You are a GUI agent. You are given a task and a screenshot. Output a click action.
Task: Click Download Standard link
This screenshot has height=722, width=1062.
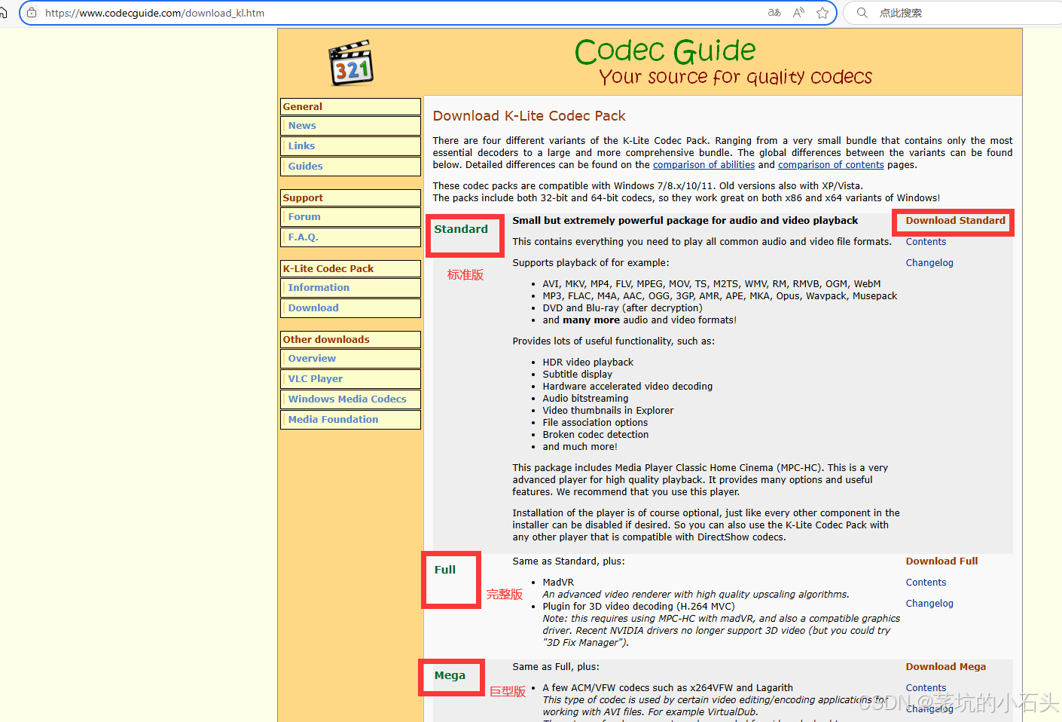coord(955,221)
